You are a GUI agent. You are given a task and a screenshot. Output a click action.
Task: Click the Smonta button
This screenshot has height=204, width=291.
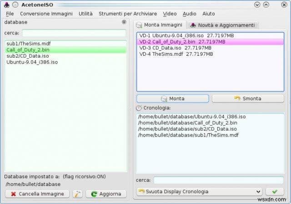(248, 98)
